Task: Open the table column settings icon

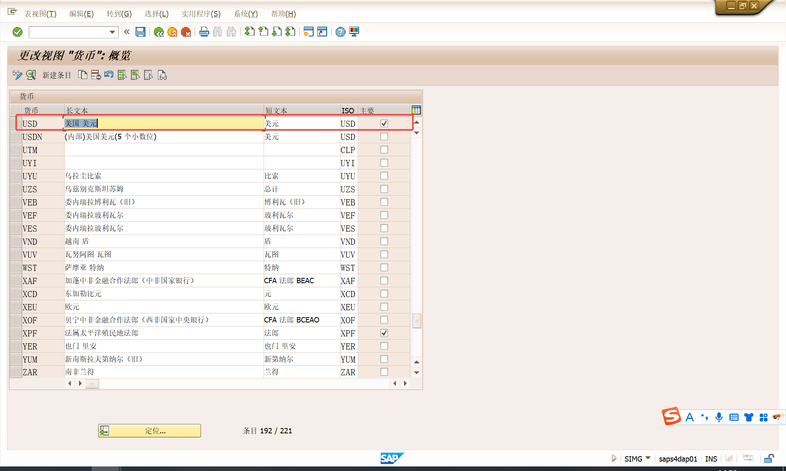Action: [x=416, y=110]
